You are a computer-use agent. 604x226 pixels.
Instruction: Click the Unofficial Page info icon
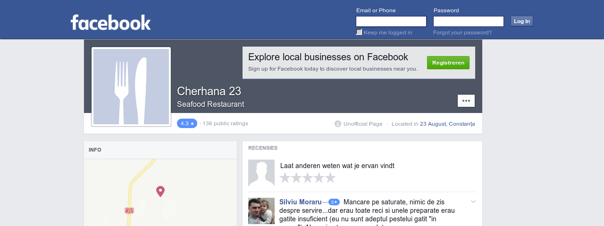coord(338,124)
